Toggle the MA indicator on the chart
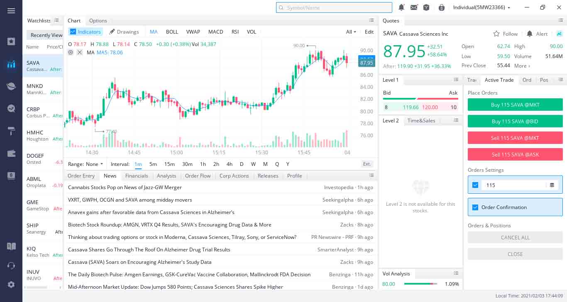Screen dimensions: 567x302 (x=154, y=32)
